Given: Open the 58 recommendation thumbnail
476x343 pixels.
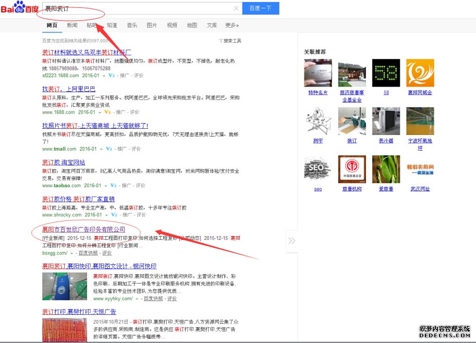Looking at the screenshot, I should pyautogui.click(x=386, y=73).
